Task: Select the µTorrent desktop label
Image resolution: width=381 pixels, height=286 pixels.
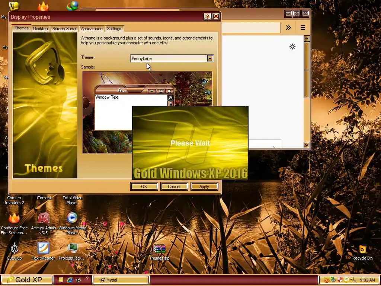Action: 43,198
